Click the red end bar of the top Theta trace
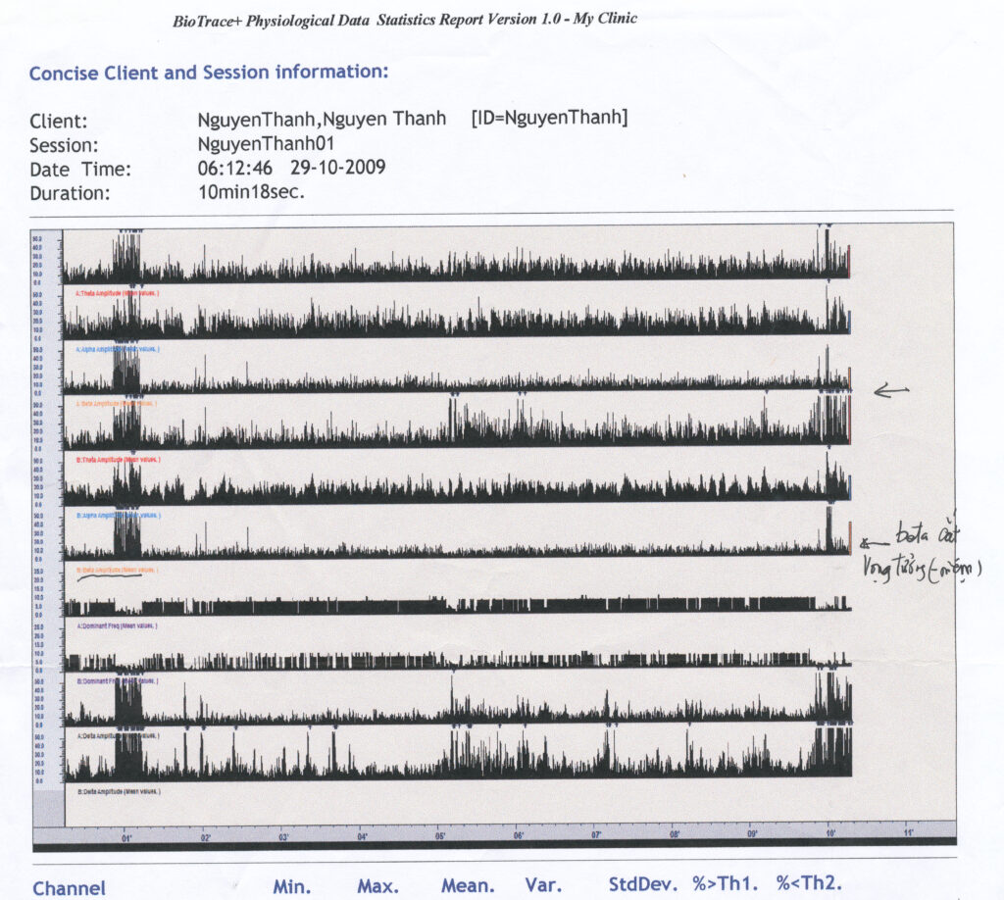The width and height of the screenshot is (1004, 900). click(849, 263)
